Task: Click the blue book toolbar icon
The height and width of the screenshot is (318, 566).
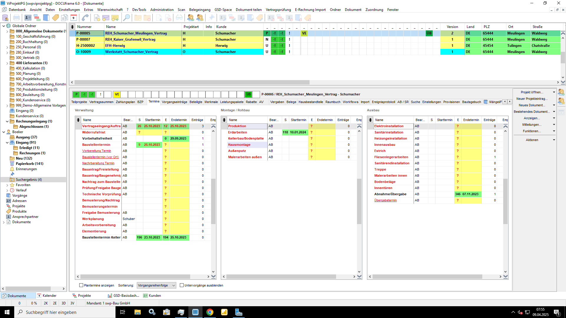Action: [x=46, y=18]
